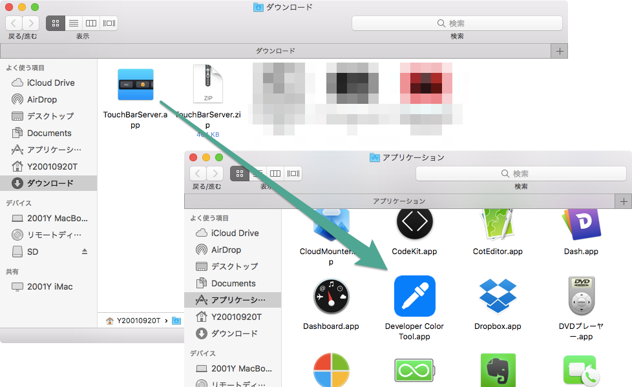Click red blurred thumbnail in Downloads
The image size is (632, 387).
tap(426, 83)
